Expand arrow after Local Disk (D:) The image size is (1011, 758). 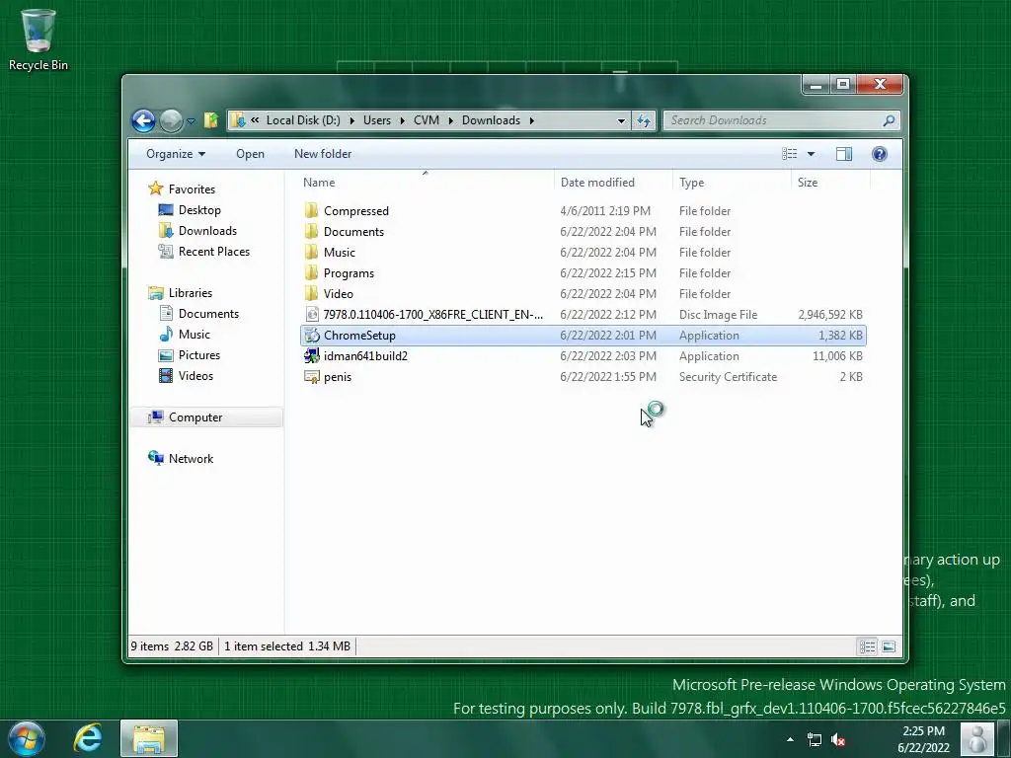(x=352, y=120)
